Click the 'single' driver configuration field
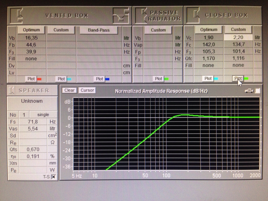This screenshot has width=268, height=201. (43, 115)
